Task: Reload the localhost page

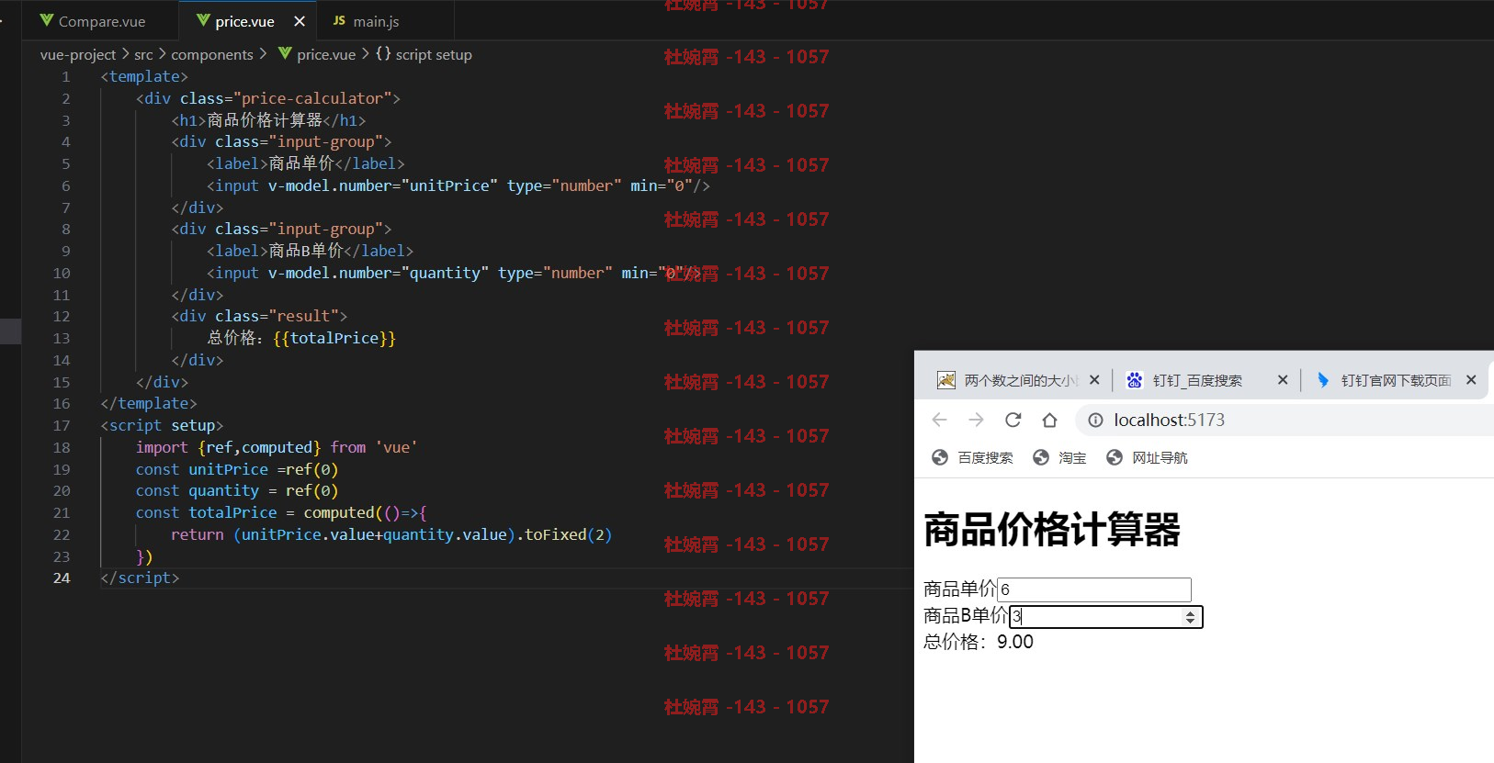Action: tap(1013, 420)
